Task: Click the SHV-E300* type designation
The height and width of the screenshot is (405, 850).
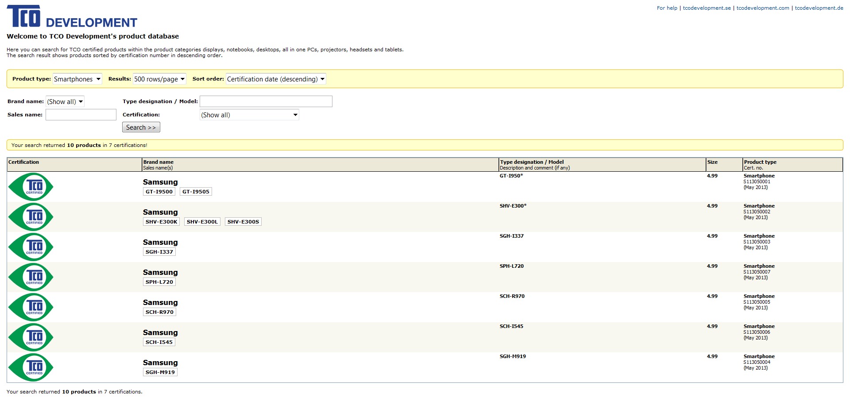Action: pos(513,206)
